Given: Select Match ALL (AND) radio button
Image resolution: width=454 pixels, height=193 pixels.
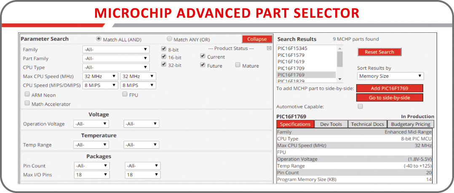Looking at the screenshot, I should coord(99,39).
